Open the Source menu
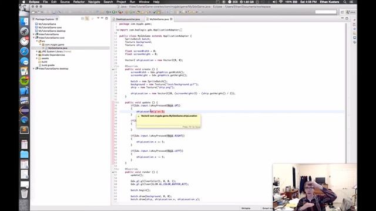This screenshot has height=211, width=376. tap(65, 2)
